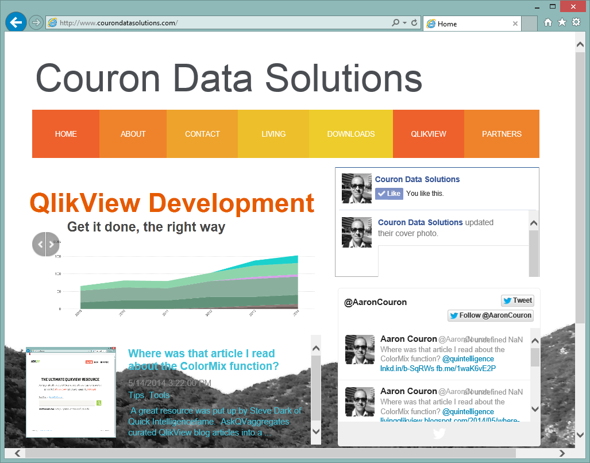The width and height of the screenshot is (590, 463).
Task: Click page vertical scrollbar up arrow
Action: click(580, 44)
